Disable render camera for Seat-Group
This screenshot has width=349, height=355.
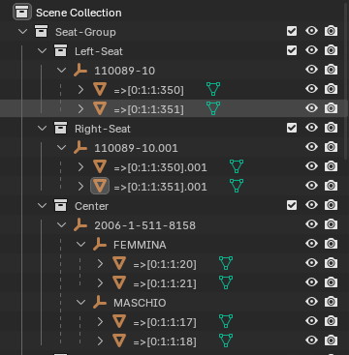(x=331, y=31)
